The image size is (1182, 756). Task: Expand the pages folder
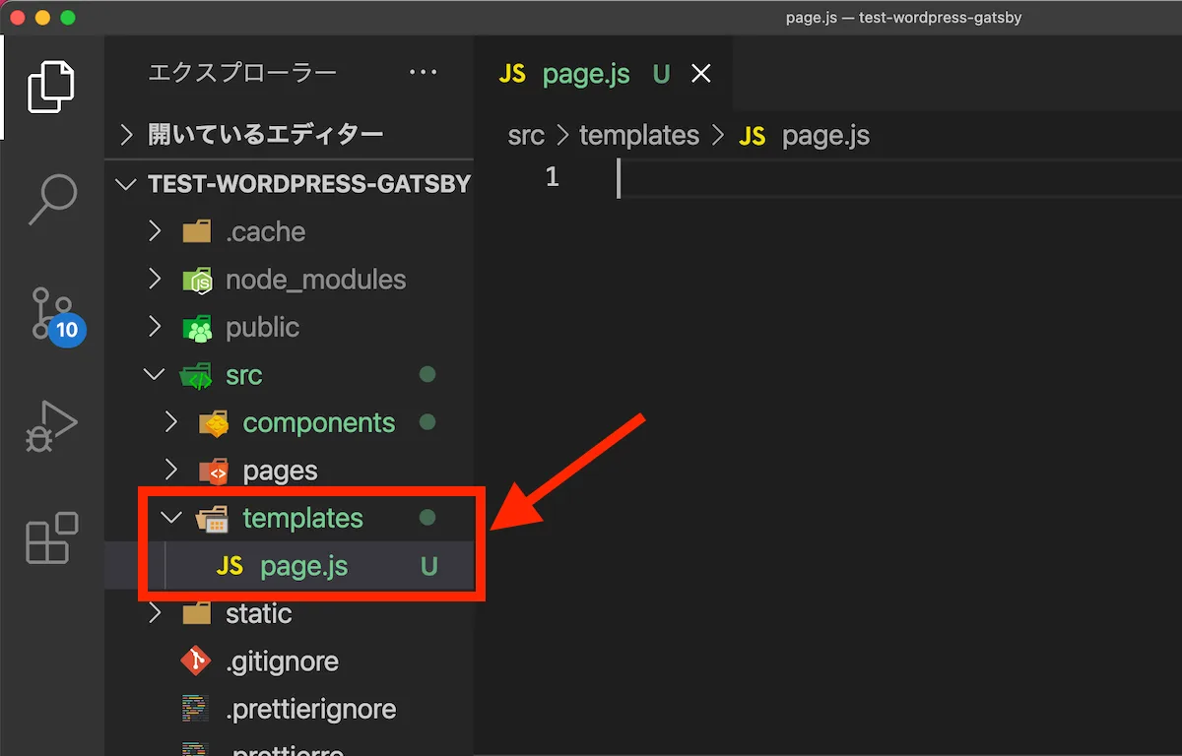click(x=170, y=470)
